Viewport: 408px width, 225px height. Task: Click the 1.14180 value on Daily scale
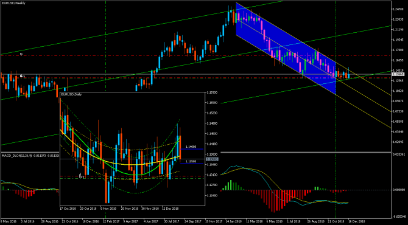coord(211,144)
